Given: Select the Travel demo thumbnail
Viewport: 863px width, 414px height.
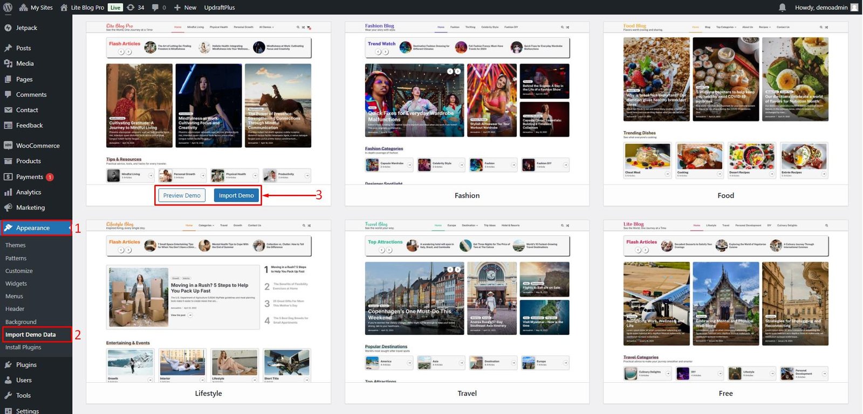Looking at the screenshot, I should pyautogui.click(x=467, y=301).
